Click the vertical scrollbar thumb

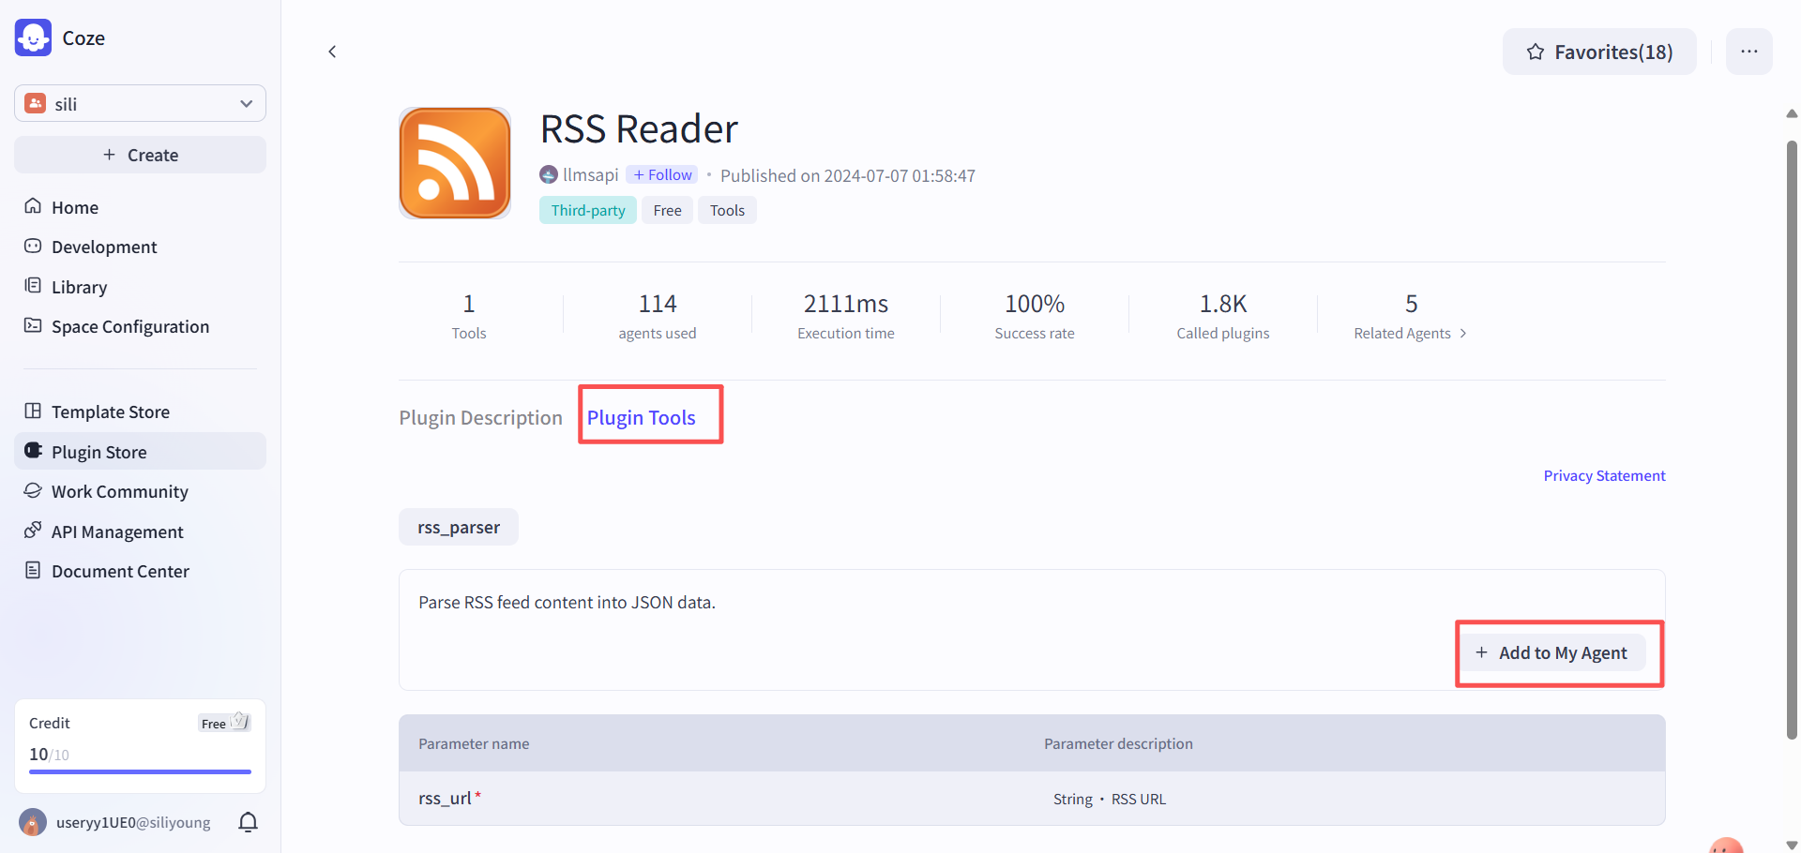(x=1792, y=441)
